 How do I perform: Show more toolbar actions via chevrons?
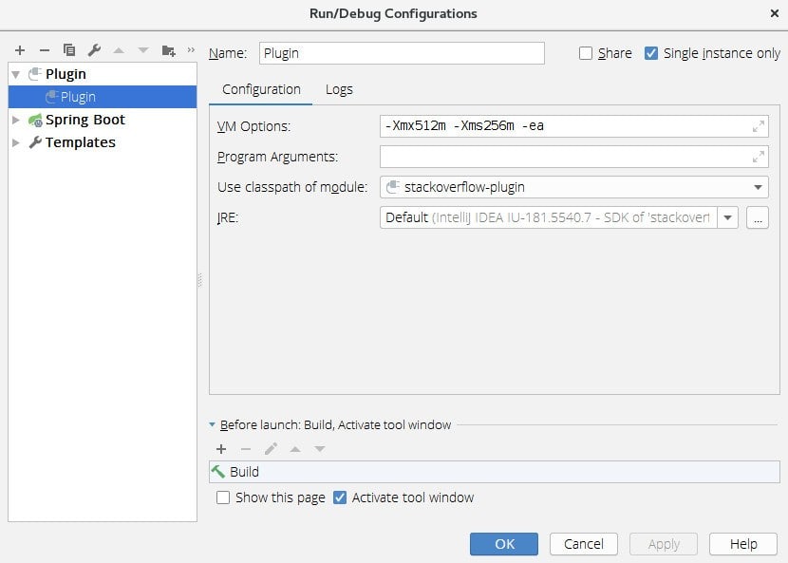(x=191, y=49)
